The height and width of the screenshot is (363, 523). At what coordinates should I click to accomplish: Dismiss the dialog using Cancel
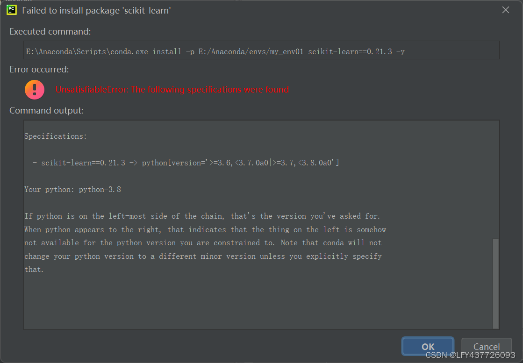click(486, 347)
